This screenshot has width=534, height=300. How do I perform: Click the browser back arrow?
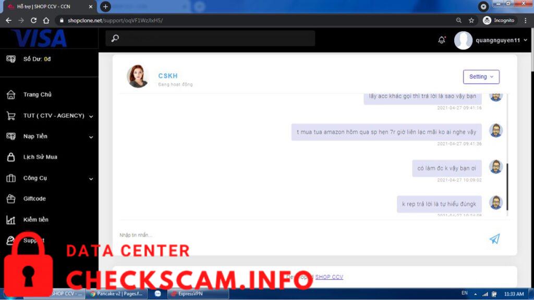coord(8,20)
